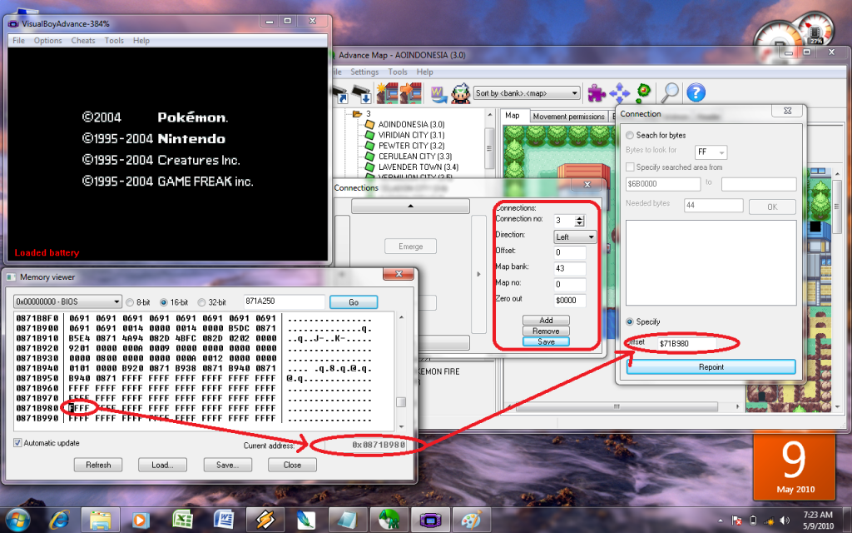Increase Connection no. with the spinner up arrow
The image size is (852, 533).
[580, 218]
